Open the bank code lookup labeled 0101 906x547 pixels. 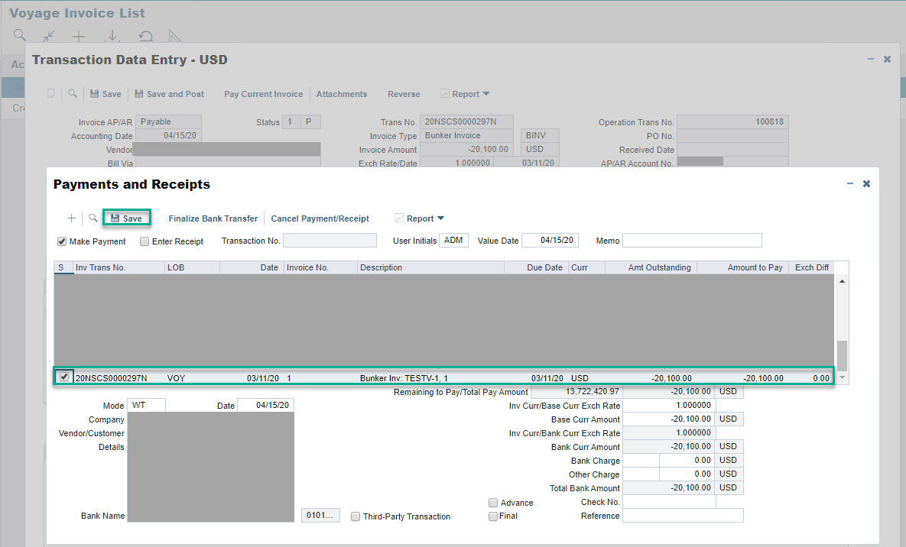tap(320, 515)
